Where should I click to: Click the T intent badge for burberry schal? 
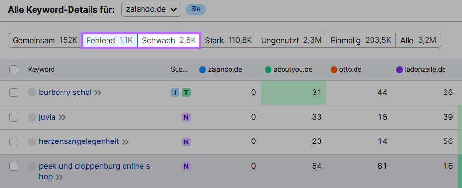click(x=186, y=93)
